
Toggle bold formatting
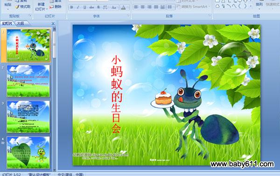71,7
